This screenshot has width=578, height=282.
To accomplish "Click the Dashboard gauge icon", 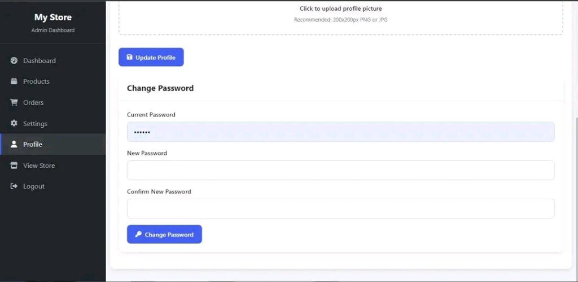I will tap(14, 61).
